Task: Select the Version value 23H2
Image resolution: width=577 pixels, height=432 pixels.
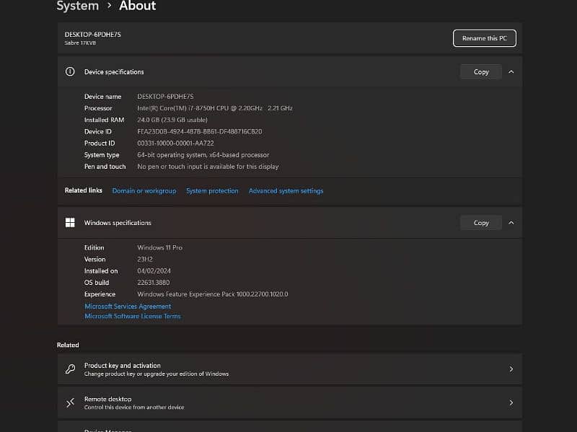Action: [x=145, y=260]
